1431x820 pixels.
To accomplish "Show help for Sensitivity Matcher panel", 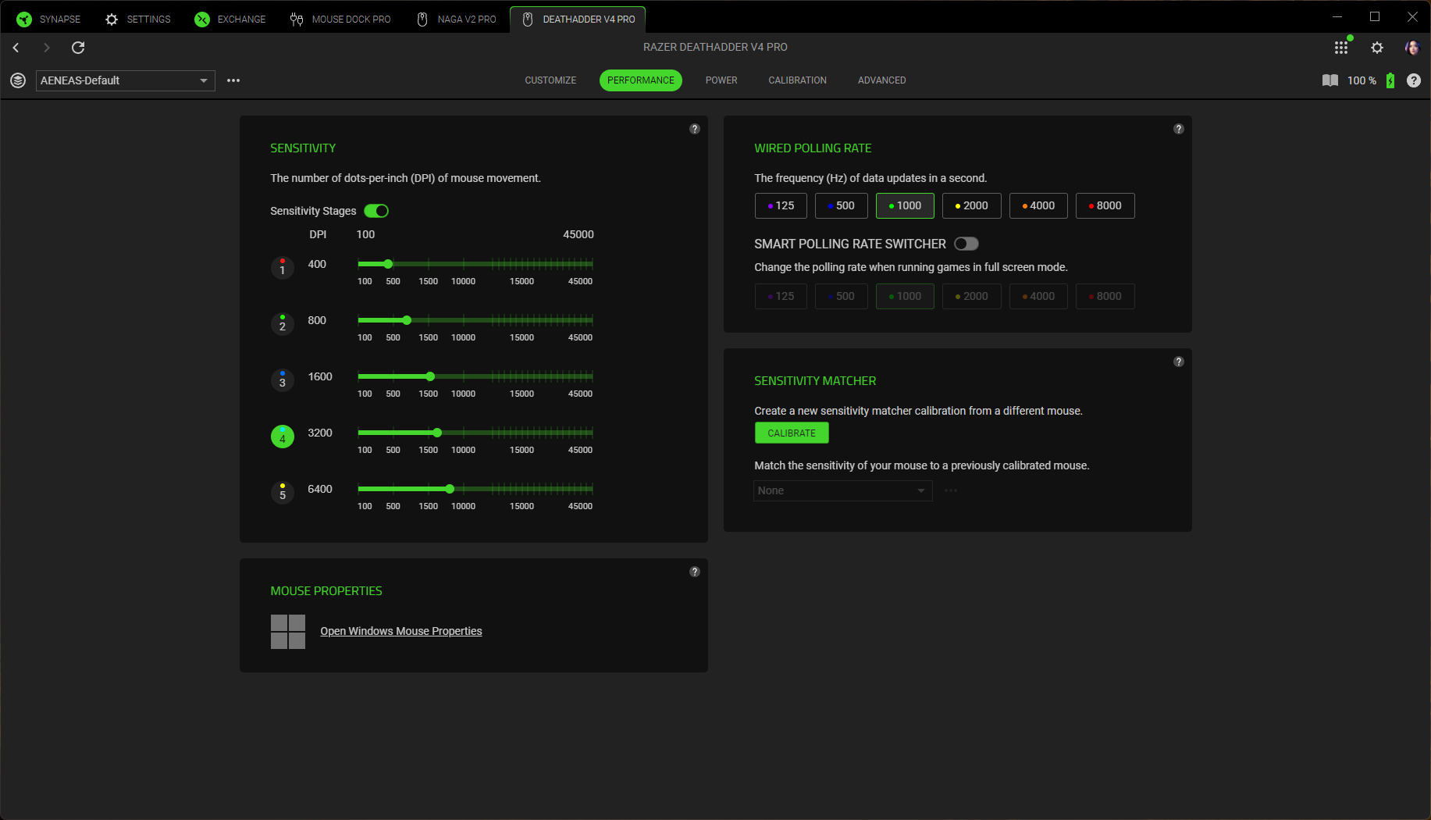I will [1179, 362].
